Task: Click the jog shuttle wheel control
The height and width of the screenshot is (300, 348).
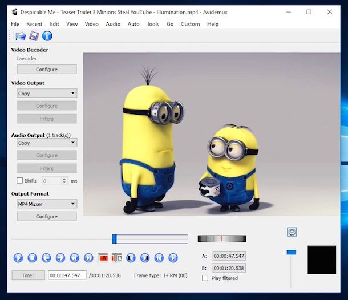Action: [222, 239]
